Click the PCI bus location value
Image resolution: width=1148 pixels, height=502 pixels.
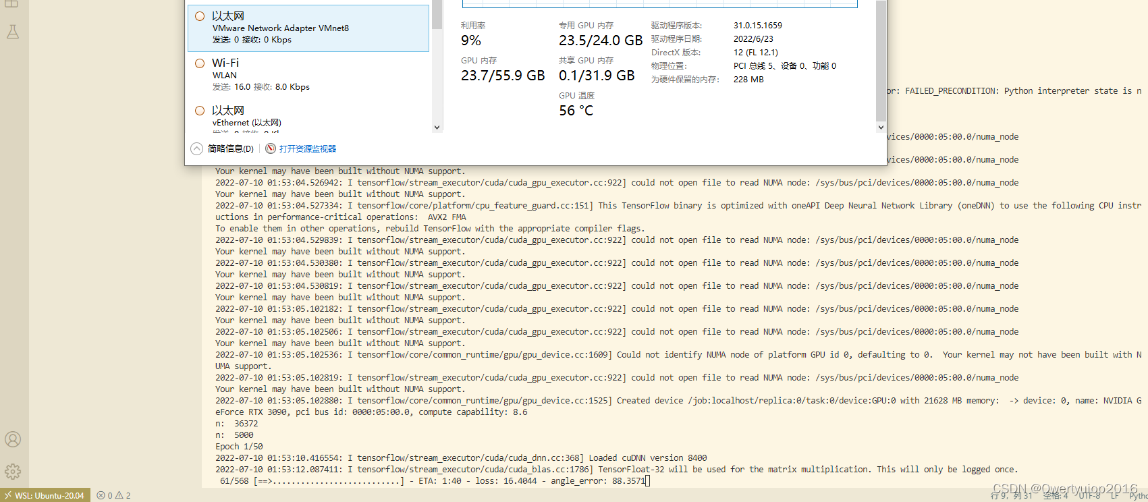coord(785,66)
